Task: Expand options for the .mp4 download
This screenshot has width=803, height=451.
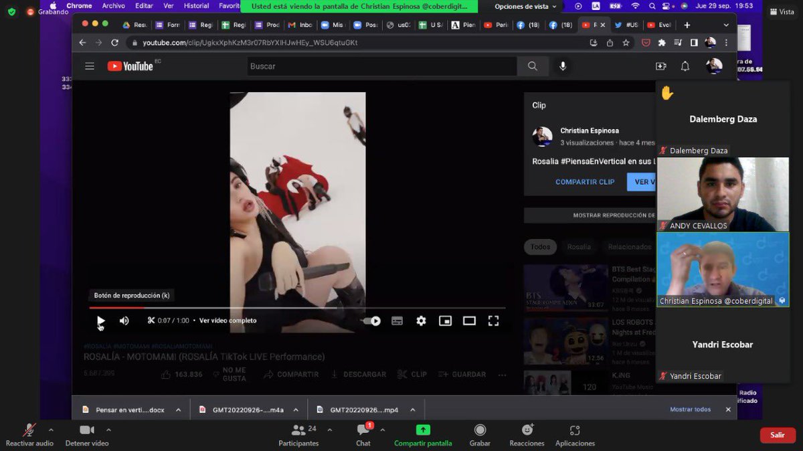Action: (x=412, y=410)
